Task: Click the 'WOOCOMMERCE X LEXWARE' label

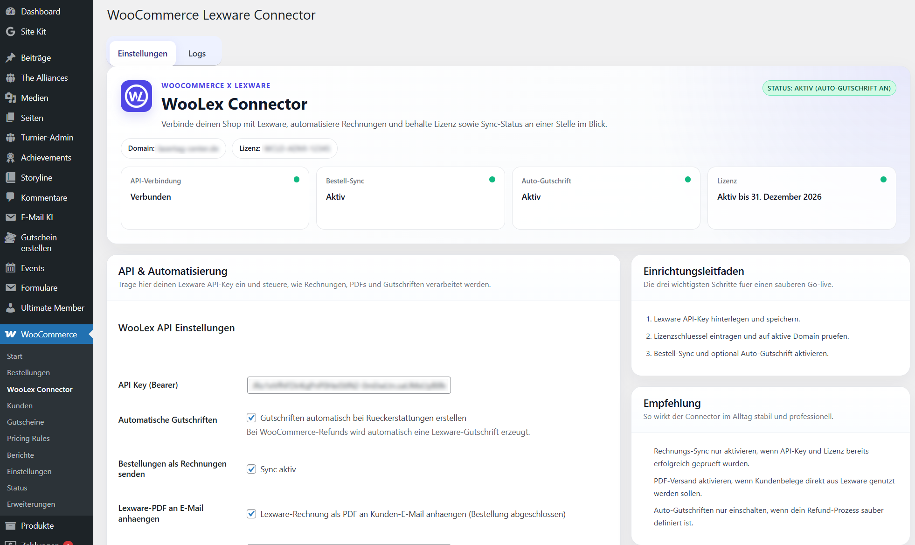Action: [x=216, y=86]
